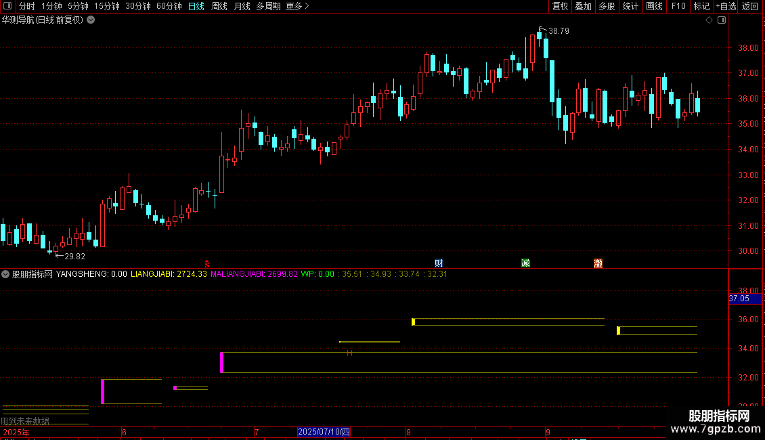Click the YANGSHENG: 0.00 readout
The image size is (765, 440).
tap(91, 274)
